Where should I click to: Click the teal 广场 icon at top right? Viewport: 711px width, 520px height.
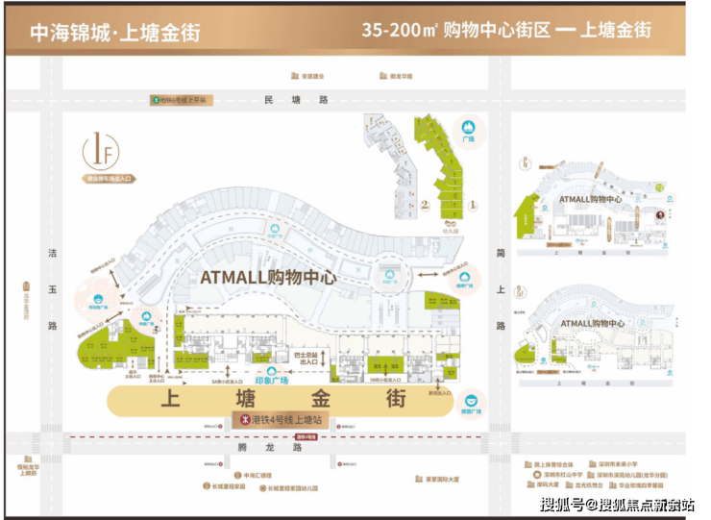coord(469,131)
